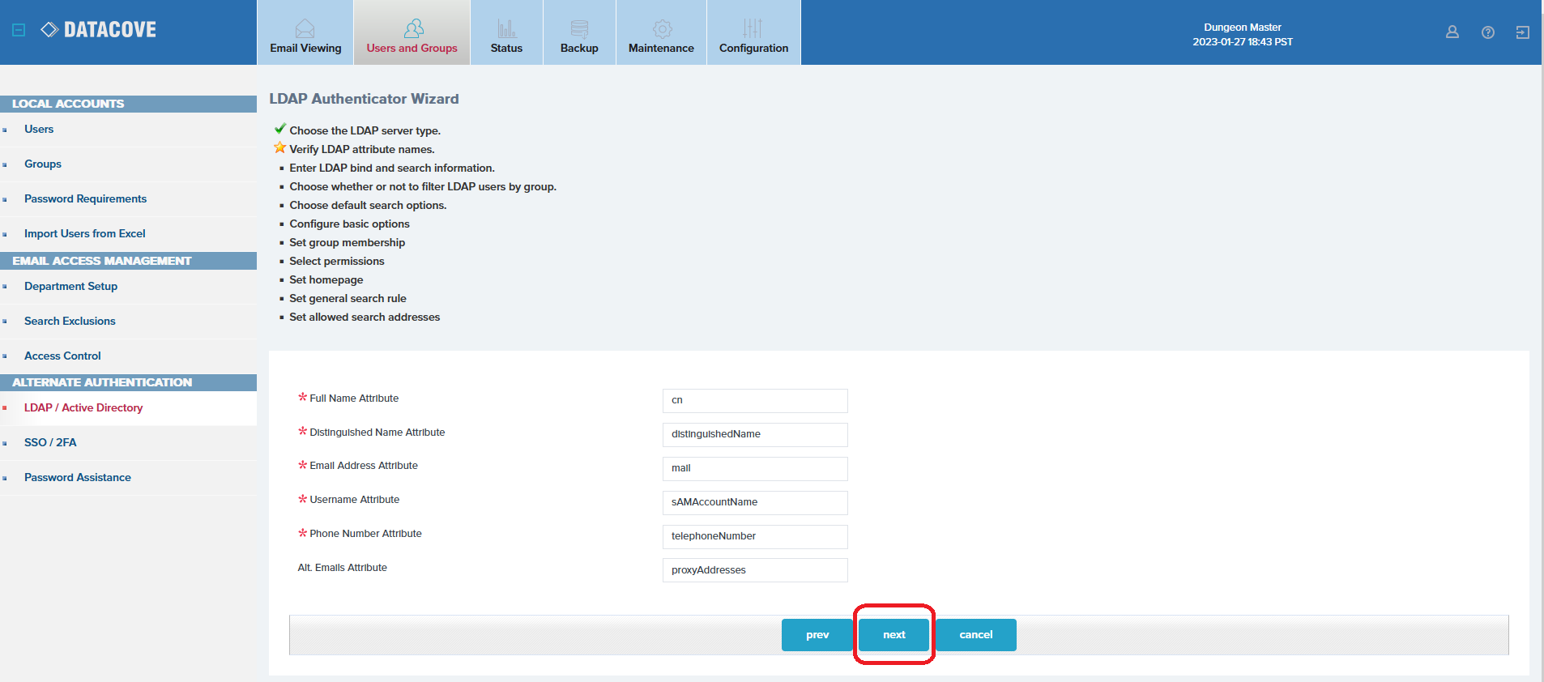1544x682 pixels.
Task: Go to Password Requirements in sidebar
Action: [85, 199]
